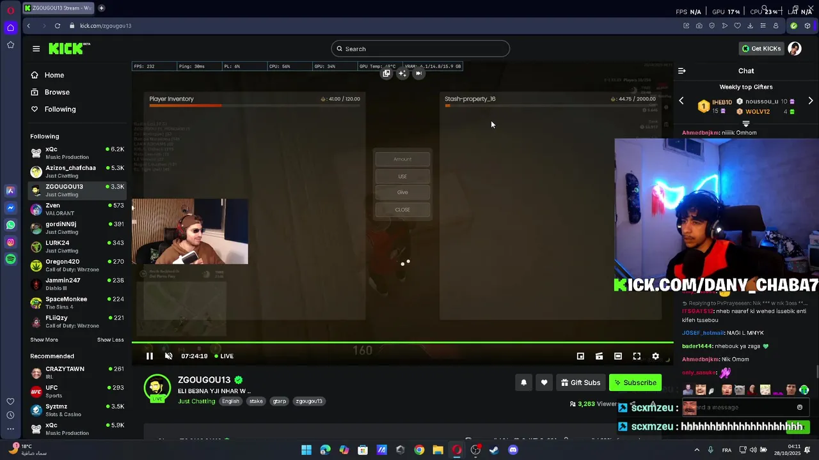Follow ZGOUGOU13 with heart button

click(x=544, y=383)
